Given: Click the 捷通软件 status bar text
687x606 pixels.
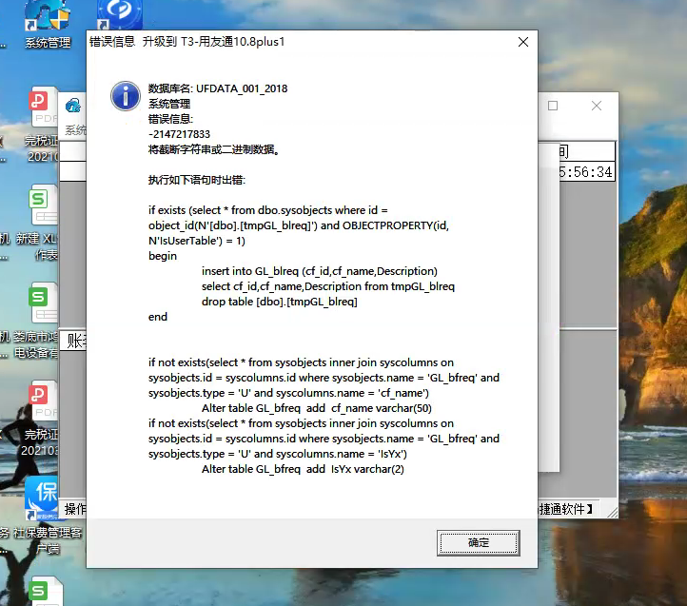Looking at the screenshot, I should [x=566, y=509].
